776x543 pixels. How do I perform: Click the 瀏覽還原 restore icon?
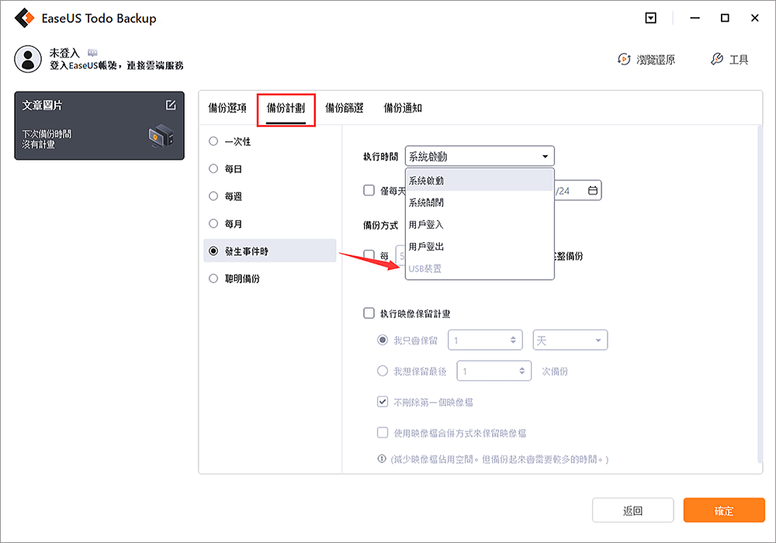pyautogui.click(x=624, y=60)
